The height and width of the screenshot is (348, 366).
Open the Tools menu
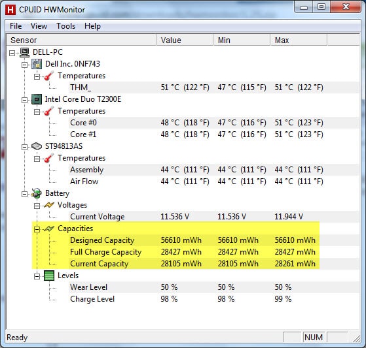[66, 26]
